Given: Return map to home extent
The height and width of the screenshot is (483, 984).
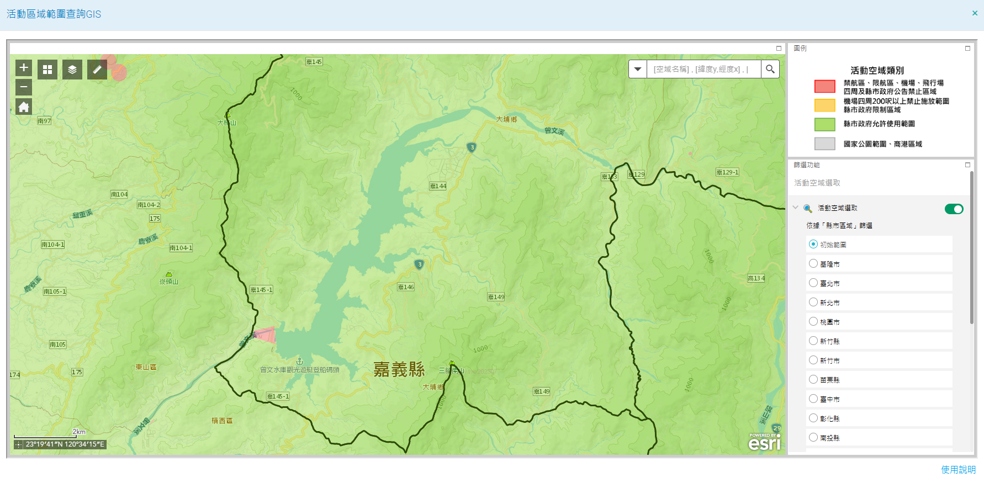Looking at the screenshot, I should point(24,107).
